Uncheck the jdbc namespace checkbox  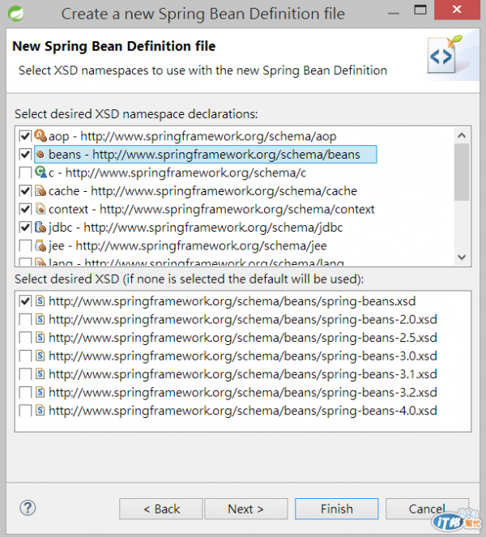pyautogui.click(x=25, y=227)
